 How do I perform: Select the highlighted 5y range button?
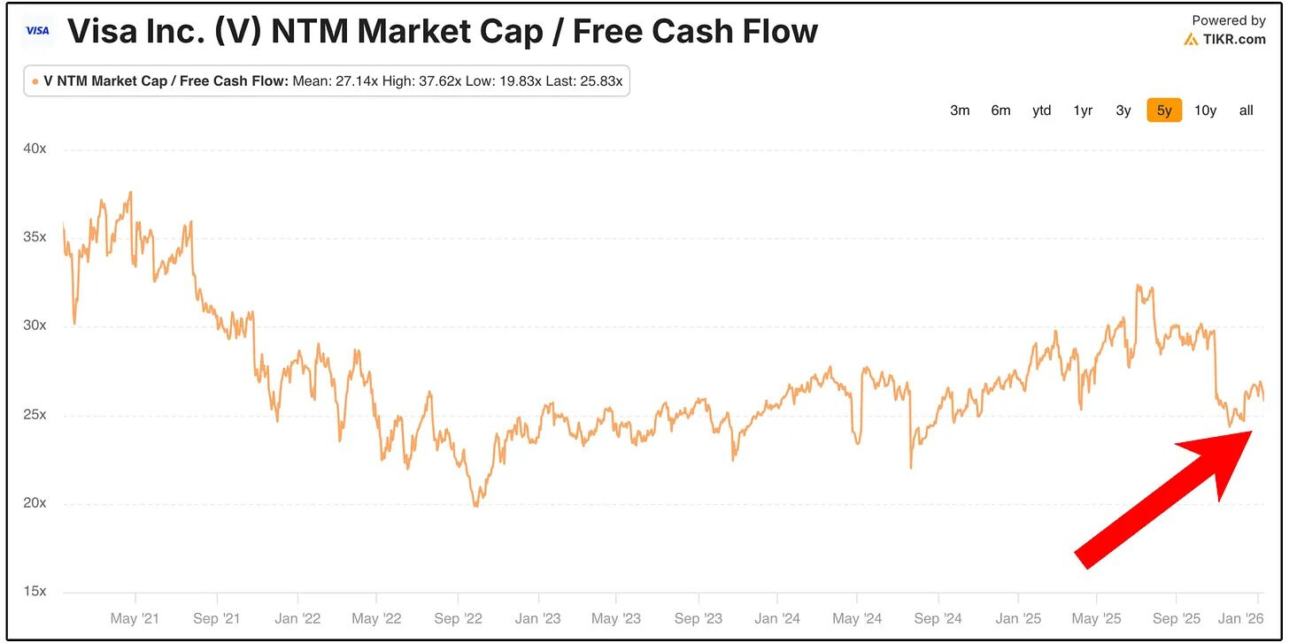click(x=1164, y=111)
